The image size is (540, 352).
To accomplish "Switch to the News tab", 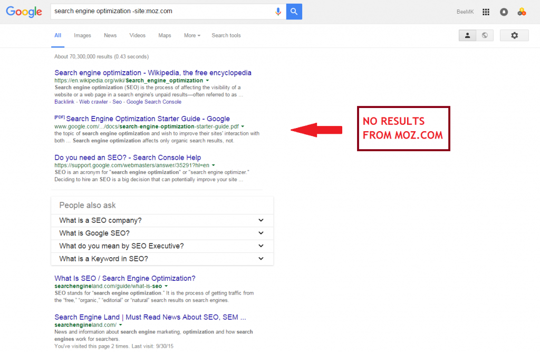I will click(x=110, y=35).
